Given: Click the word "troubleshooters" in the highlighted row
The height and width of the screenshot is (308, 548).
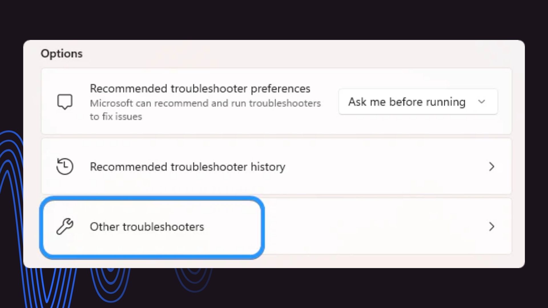Looking at the screenshot, I should pos(163,227).
